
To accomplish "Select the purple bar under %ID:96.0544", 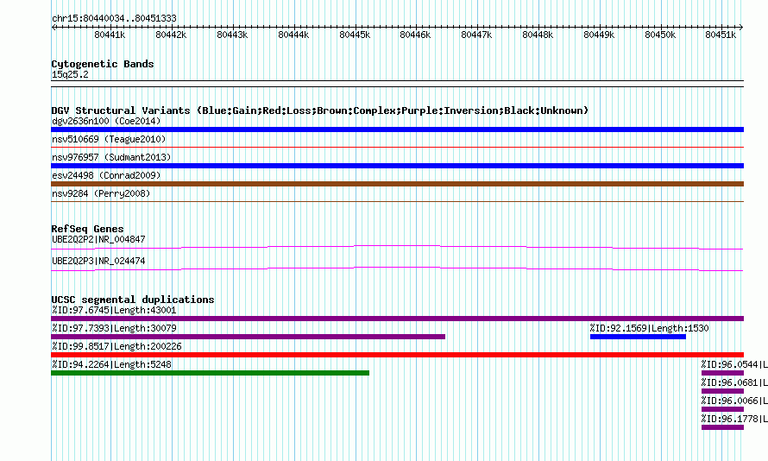I will [722, 373].
